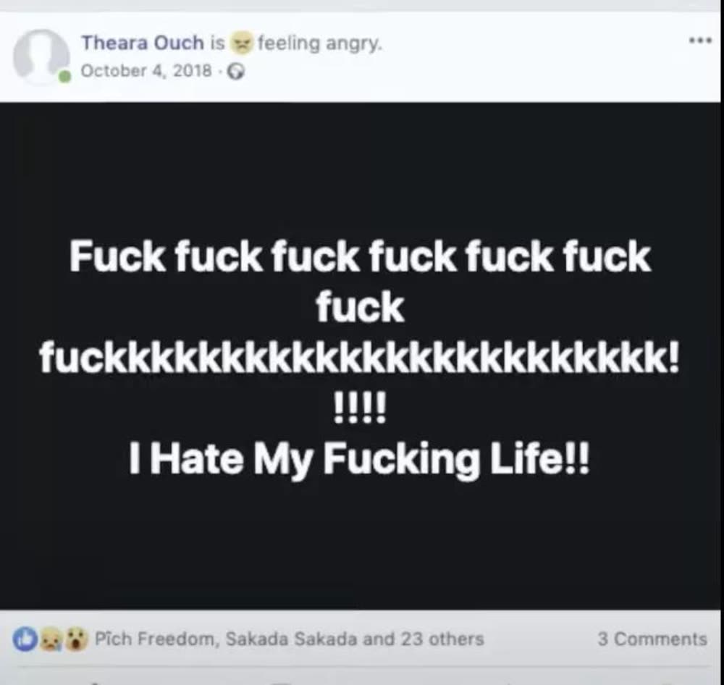Click the first line of post text
This screenshot has height=685, width=724.
[360, 256]
